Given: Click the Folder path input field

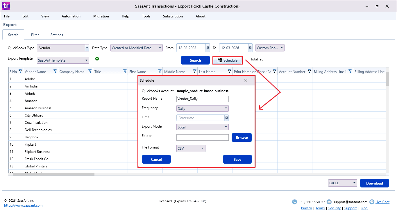Looking at the screenshot, I should [x=203, y=137].
